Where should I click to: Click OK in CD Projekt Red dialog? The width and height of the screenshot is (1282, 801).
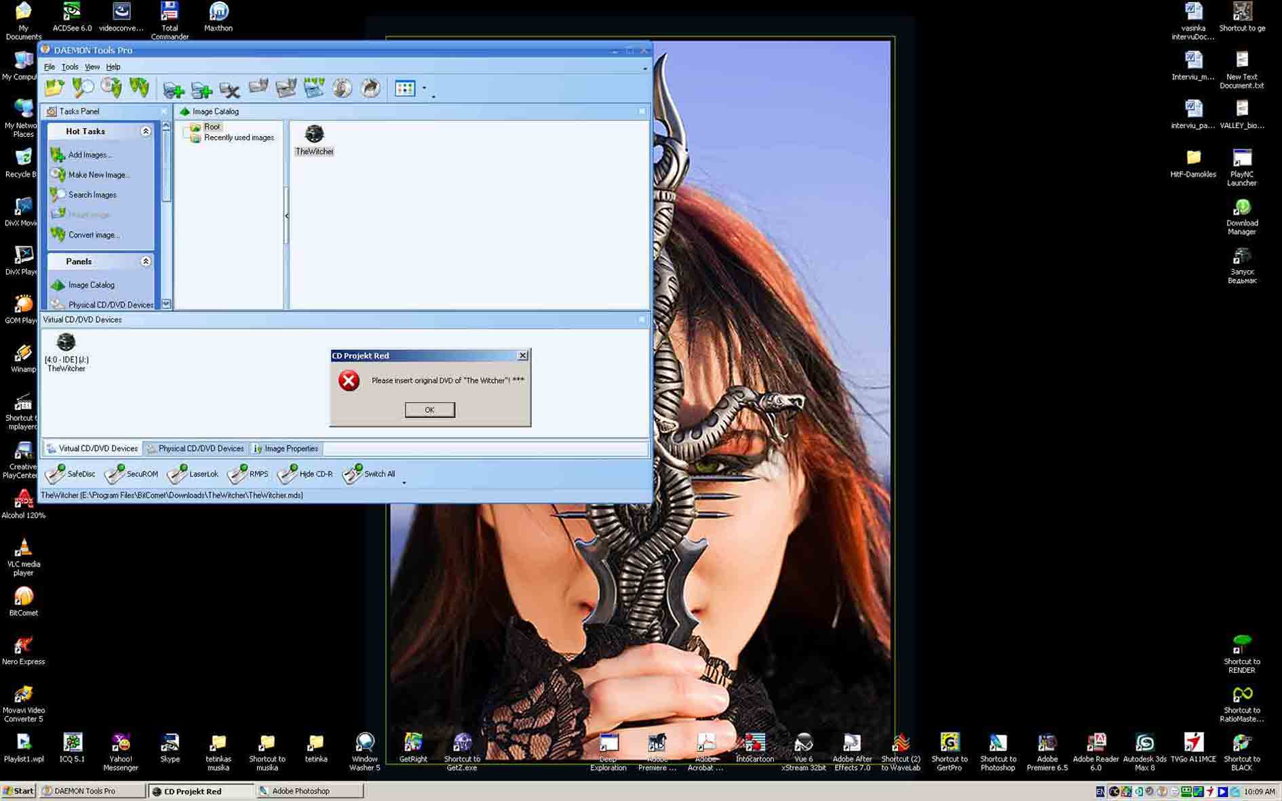[x=430, y=410]
